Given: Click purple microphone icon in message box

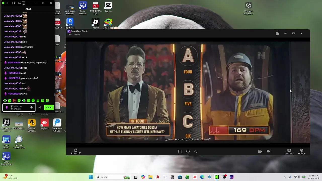Looking at the screenshot, I should [x=7, y=107].
